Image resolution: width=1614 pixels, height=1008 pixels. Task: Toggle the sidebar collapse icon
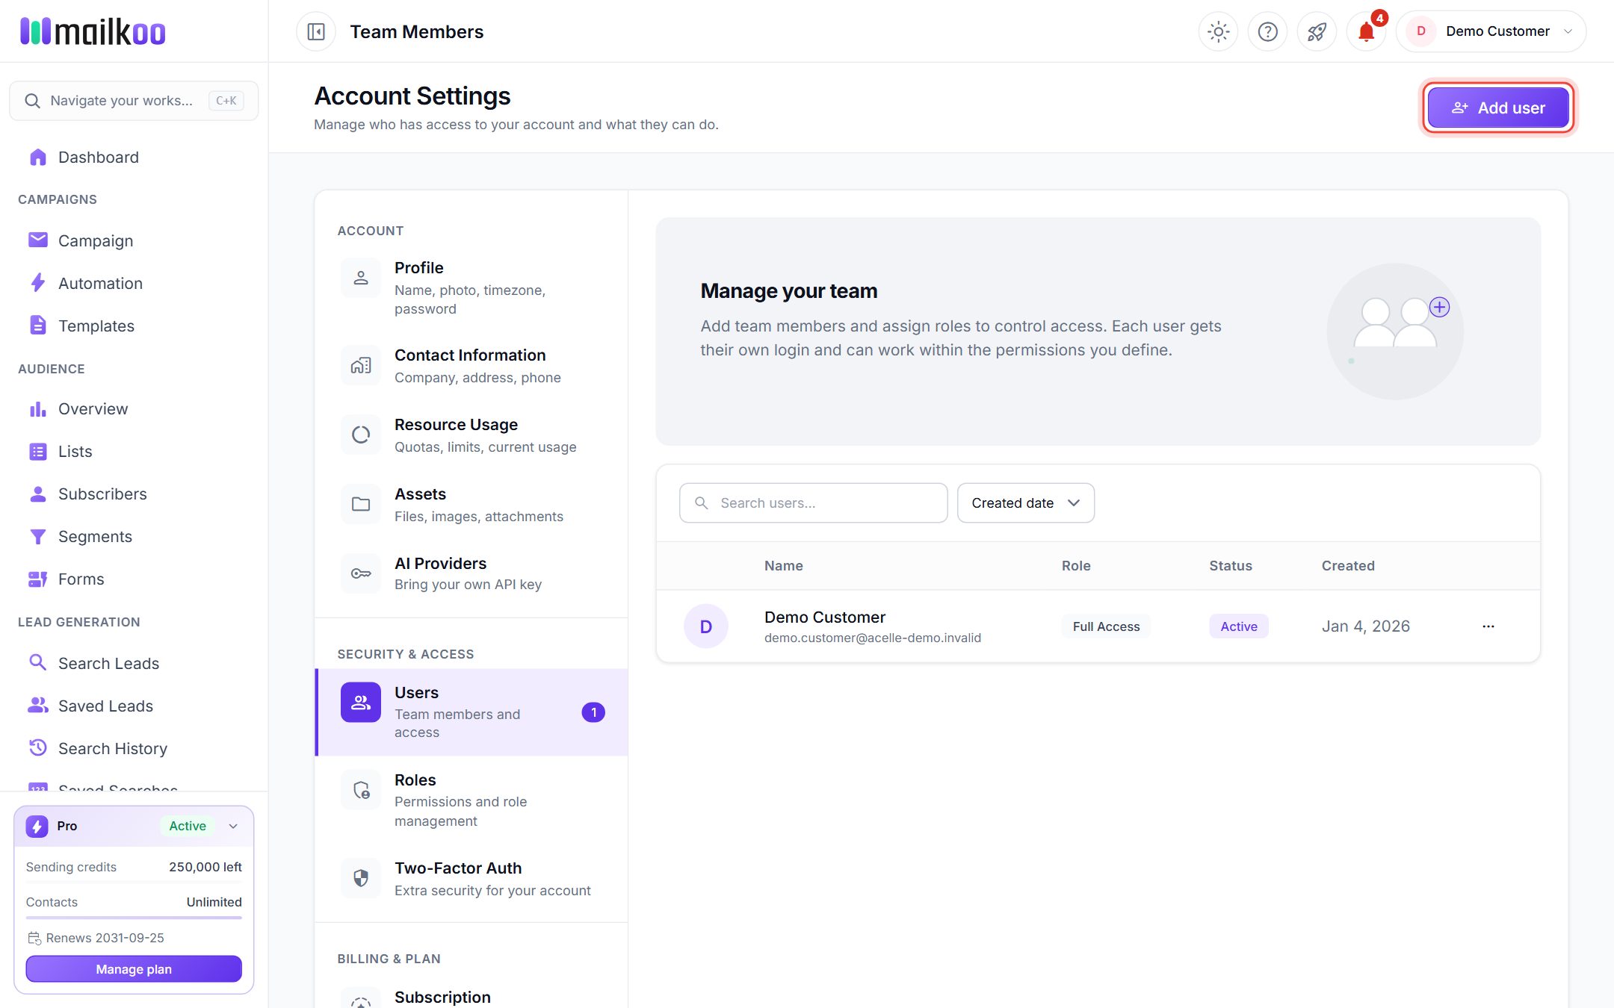[316, 31]
